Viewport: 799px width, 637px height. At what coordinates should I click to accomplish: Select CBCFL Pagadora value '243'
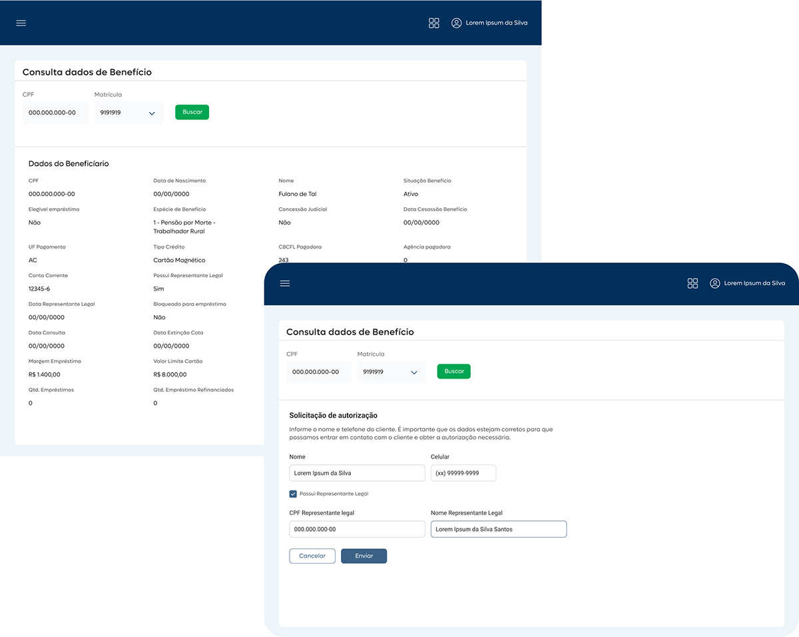[284, 260]
